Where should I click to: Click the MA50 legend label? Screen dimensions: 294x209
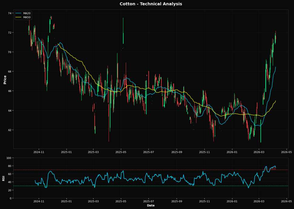[26, 17]
